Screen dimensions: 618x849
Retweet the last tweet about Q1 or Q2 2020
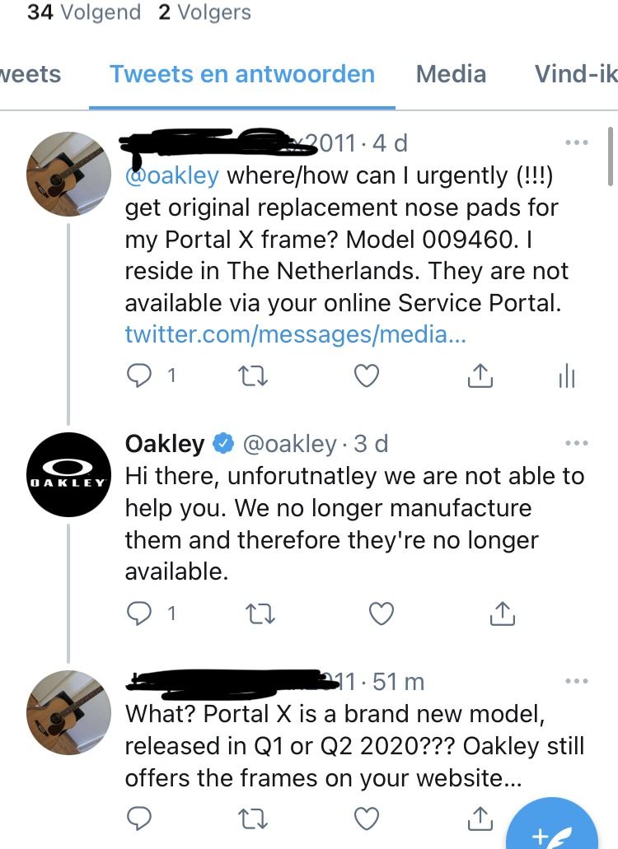coord(252,818)
